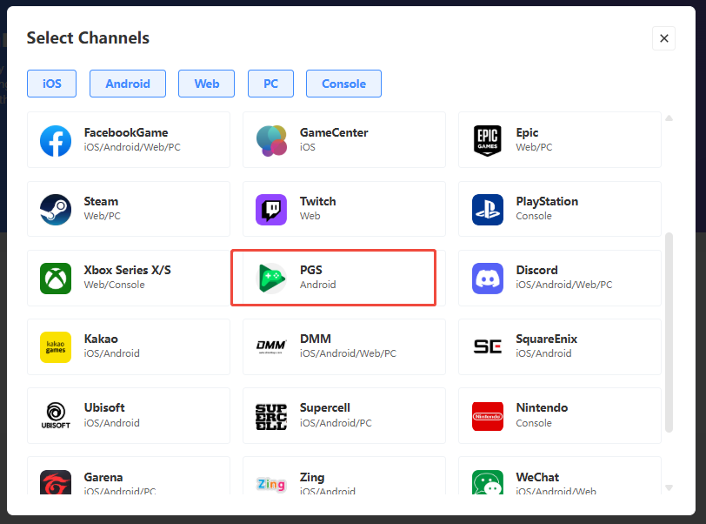Click the Zing logo icon
The image size is (706, 524).
271,484
